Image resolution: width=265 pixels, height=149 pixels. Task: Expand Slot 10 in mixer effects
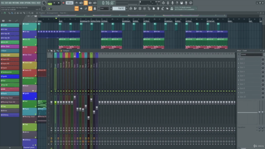click(x=238, y=97)
